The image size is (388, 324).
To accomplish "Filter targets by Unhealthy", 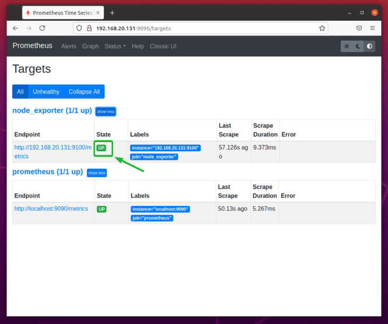I will [46, 92].
